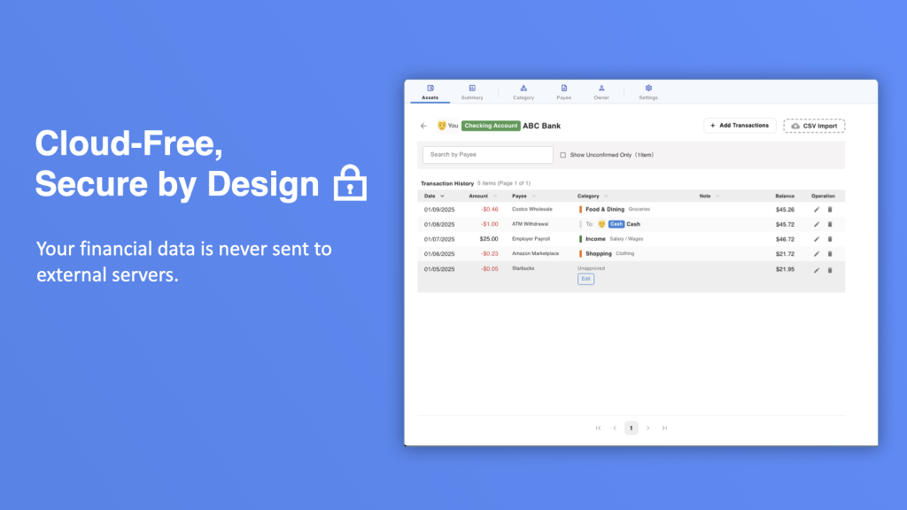Switch to the Summary tab
The width and height of the screenshot is (907, 510).
(472, 92)
